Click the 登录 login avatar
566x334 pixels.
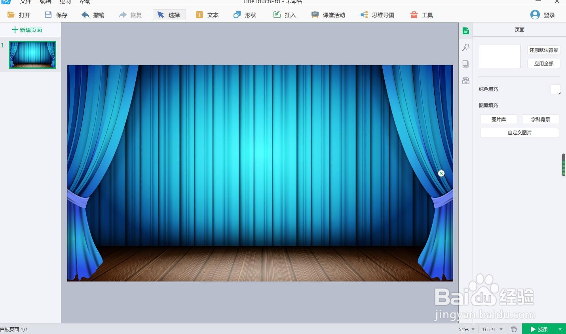click(x=543, y=15)
